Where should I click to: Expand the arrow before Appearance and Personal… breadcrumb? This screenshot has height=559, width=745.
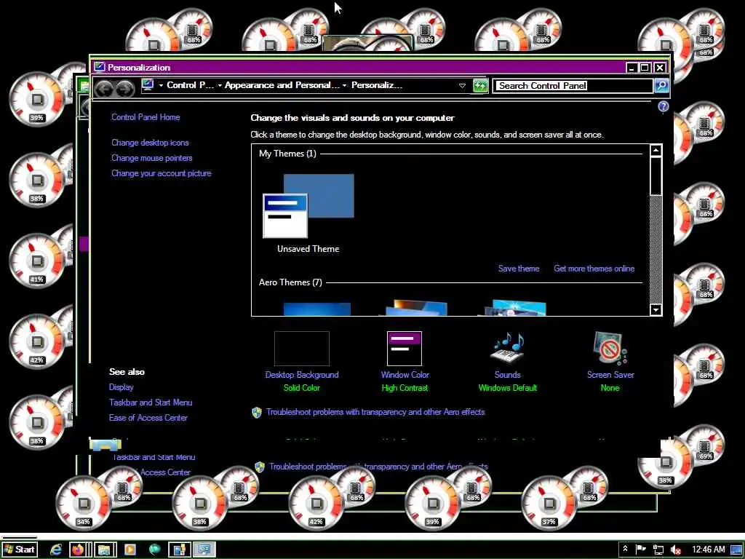tap(220, 86)
